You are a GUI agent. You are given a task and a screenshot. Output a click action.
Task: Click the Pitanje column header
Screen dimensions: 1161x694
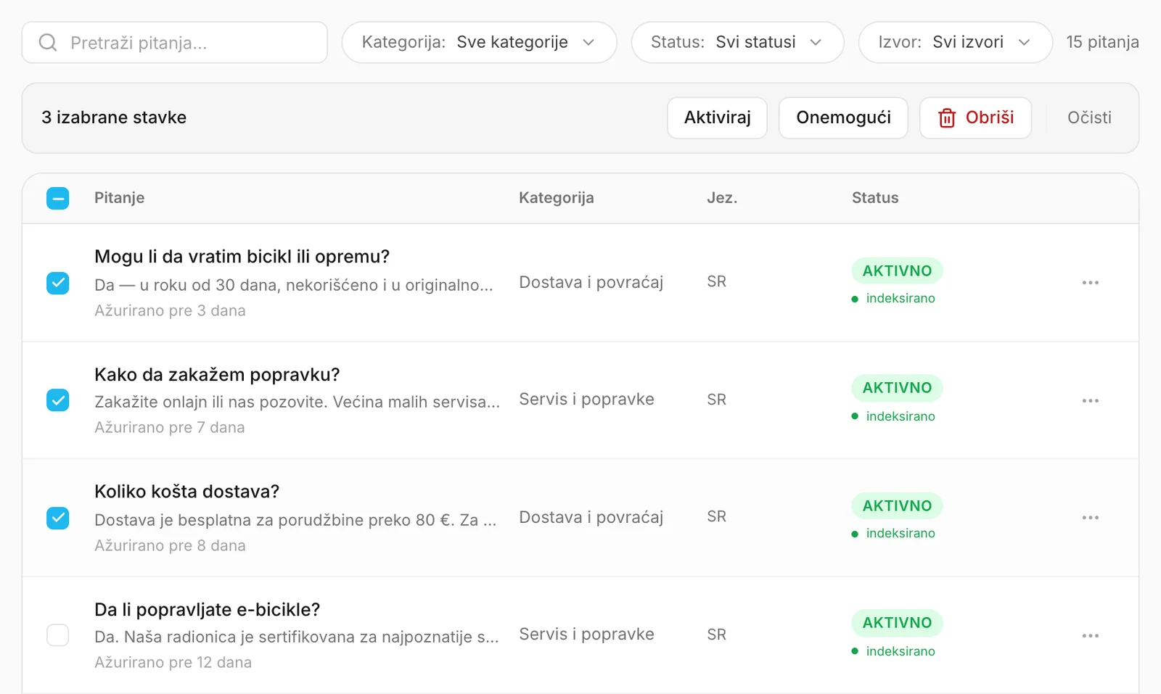pos(119,198)
